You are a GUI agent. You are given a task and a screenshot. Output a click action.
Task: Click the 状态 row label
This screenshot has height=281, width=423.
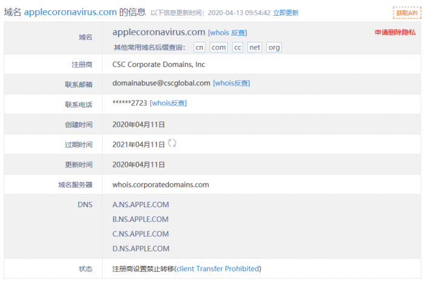(x=86, y=269)
